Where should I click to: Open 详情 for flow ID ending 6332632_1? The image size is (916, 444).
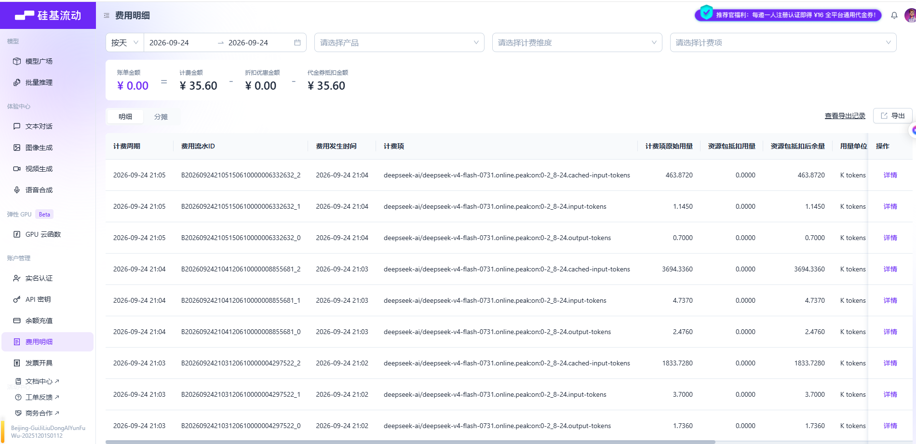[x=890, y=206]
